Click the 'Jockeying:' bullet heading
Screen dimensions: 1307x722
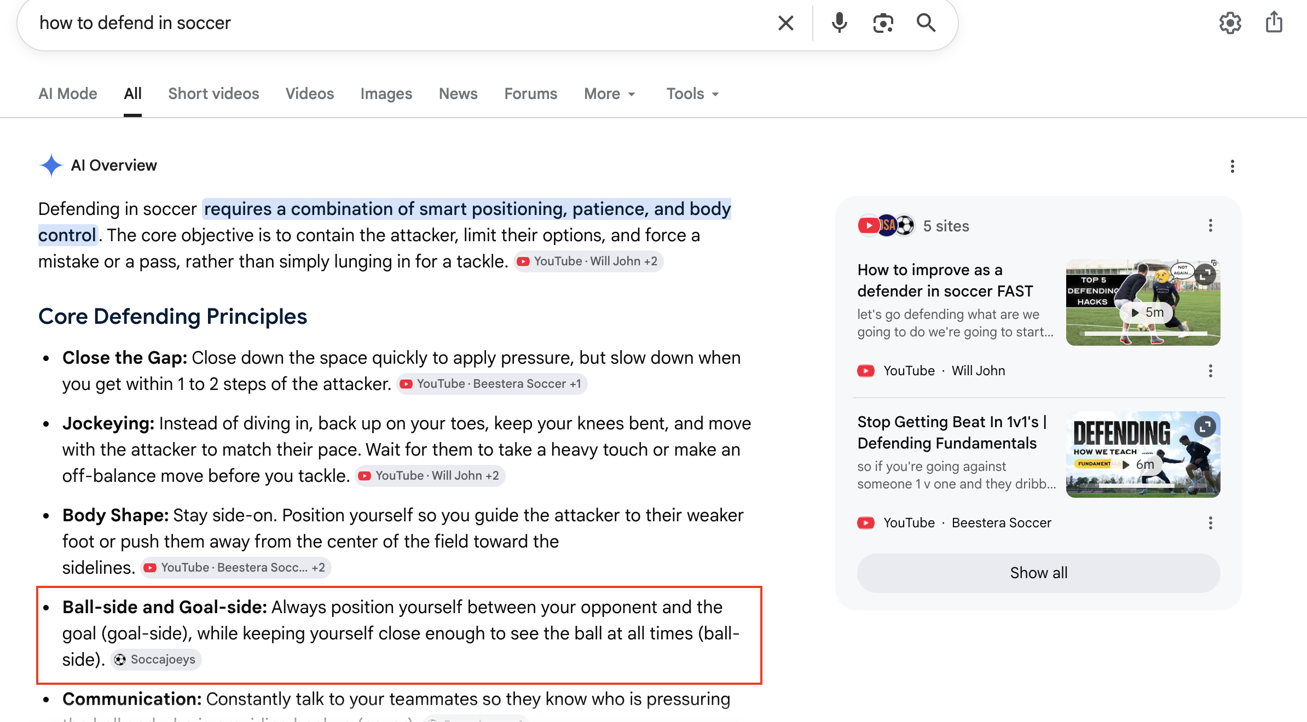pos(108,423)
